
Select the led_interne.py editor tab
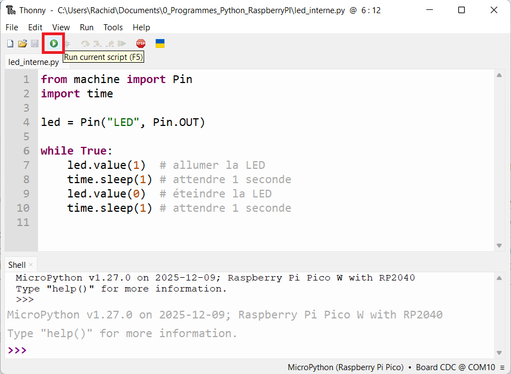(34, 62)
